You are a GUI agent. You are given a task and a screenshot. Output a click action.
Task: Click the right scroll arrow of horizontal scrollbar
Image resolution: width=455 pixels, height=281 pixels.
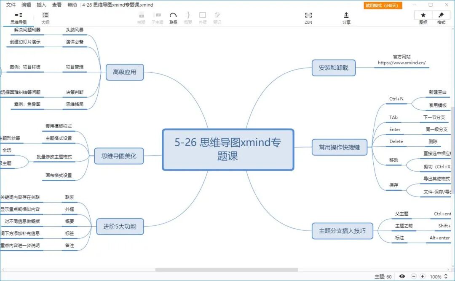click(449, 270)
